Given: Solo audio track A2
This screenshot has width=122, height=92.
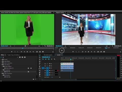Looking at the screenshot, I should point(53,73).
